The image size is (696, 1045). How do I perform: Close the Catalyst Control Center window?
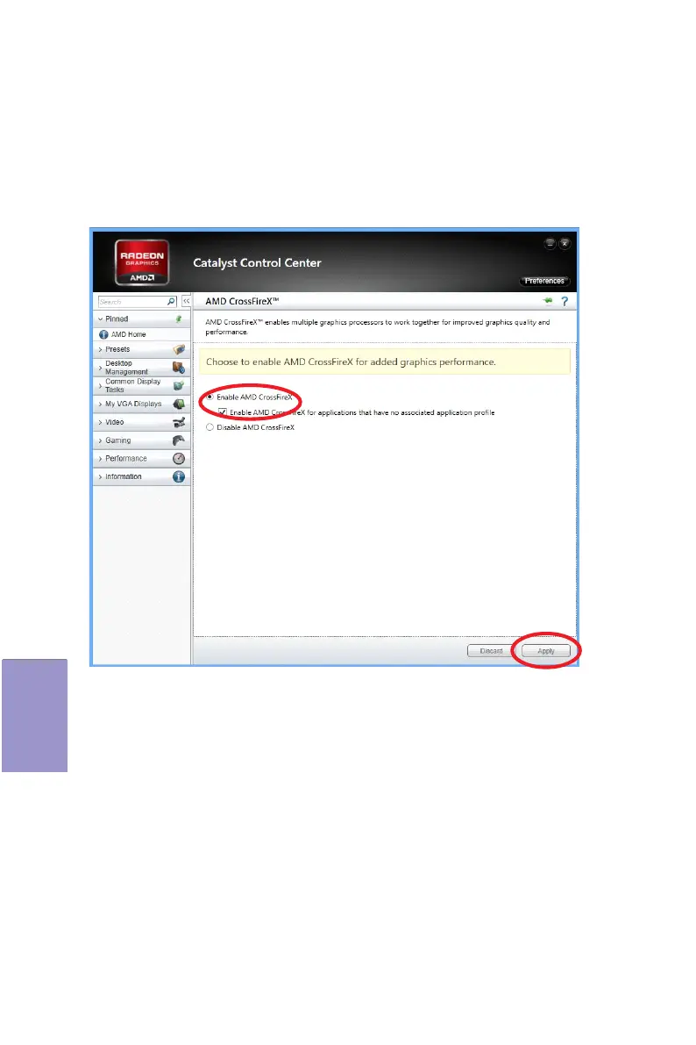[565, 243]
